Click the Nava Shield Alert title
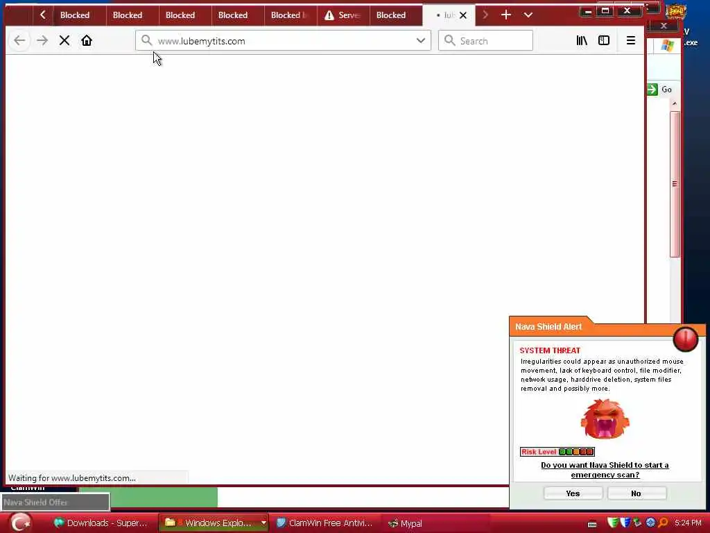 point(548,327)
